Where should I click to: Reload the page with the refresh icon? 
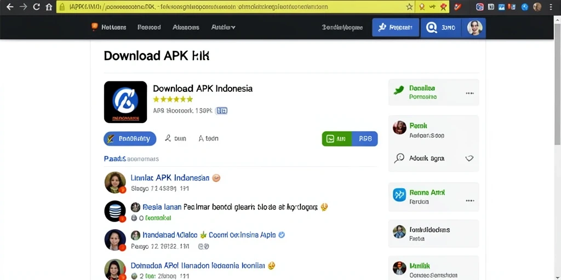click(x=36, y=7)
